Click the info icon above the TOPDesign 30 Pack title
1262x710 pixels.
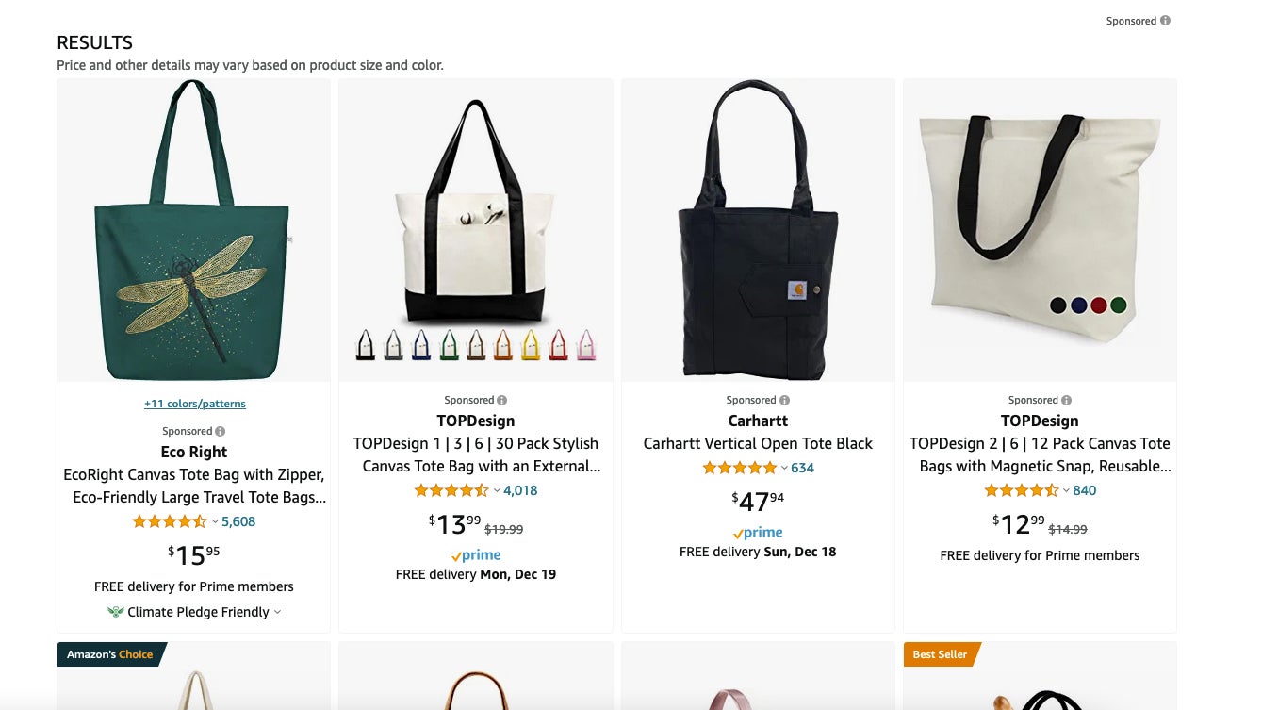[x=501, y=399]
